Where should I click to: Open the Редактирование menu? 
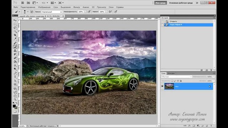coord(28,7)
